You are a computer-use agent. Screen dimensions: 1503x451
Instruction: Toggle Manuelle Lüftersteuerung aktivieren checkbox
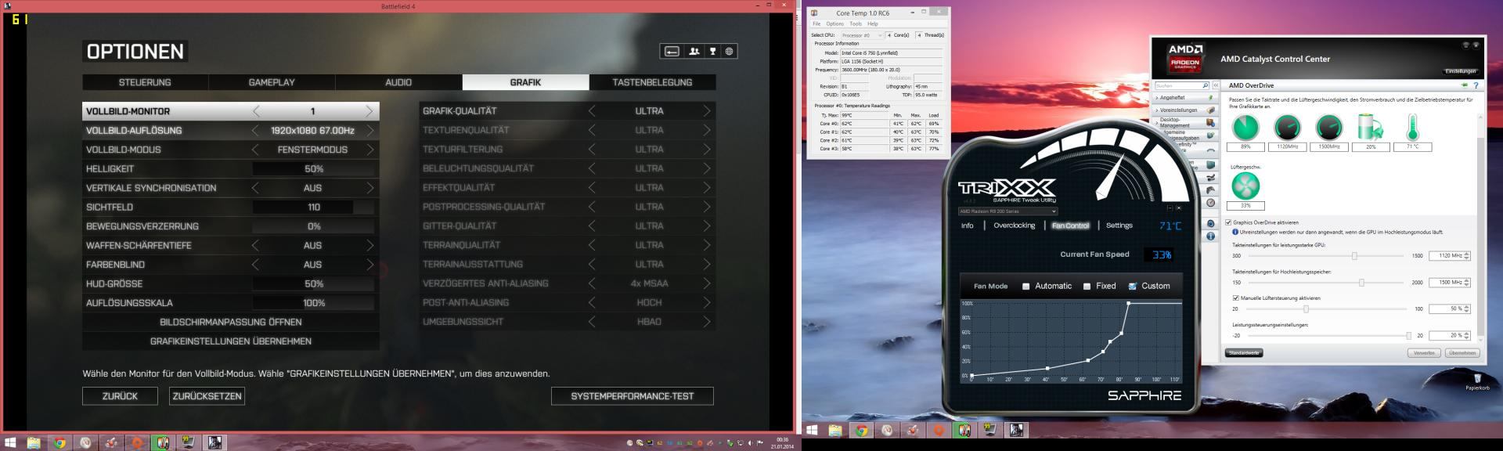pyautogui.click(x=1235, y=298)
